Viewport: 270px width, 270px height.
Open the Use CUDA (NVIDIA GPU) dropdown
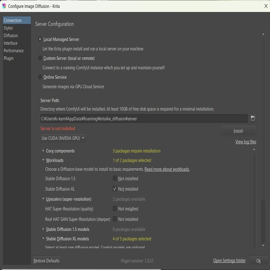63,138
